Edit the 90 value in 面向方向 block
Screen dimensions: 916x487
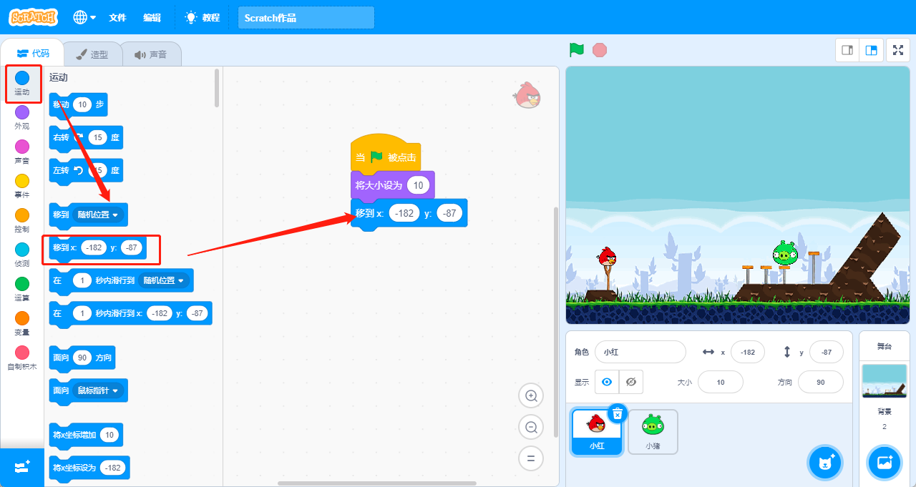point(84,357)
